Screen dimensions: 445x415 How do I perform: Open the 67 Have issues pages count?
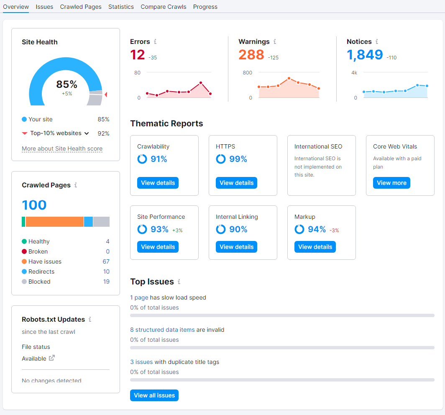point(106,261)
